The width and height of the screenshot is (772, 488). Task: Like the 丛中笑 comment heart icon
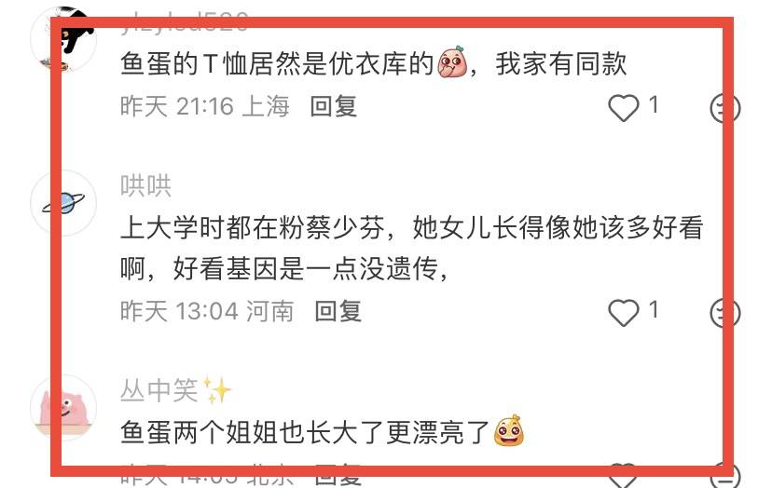[624, 476]
